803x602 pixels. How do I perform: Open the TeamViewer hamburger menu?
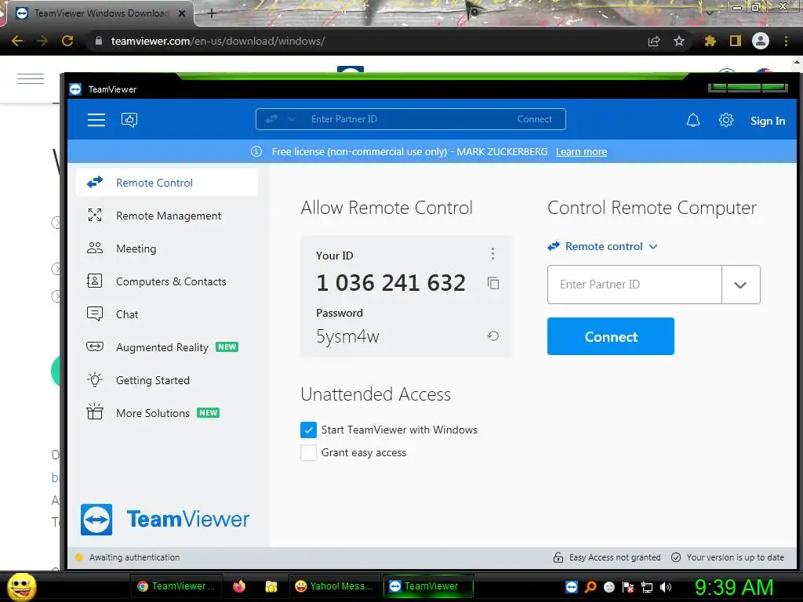[x=96, y=120]
